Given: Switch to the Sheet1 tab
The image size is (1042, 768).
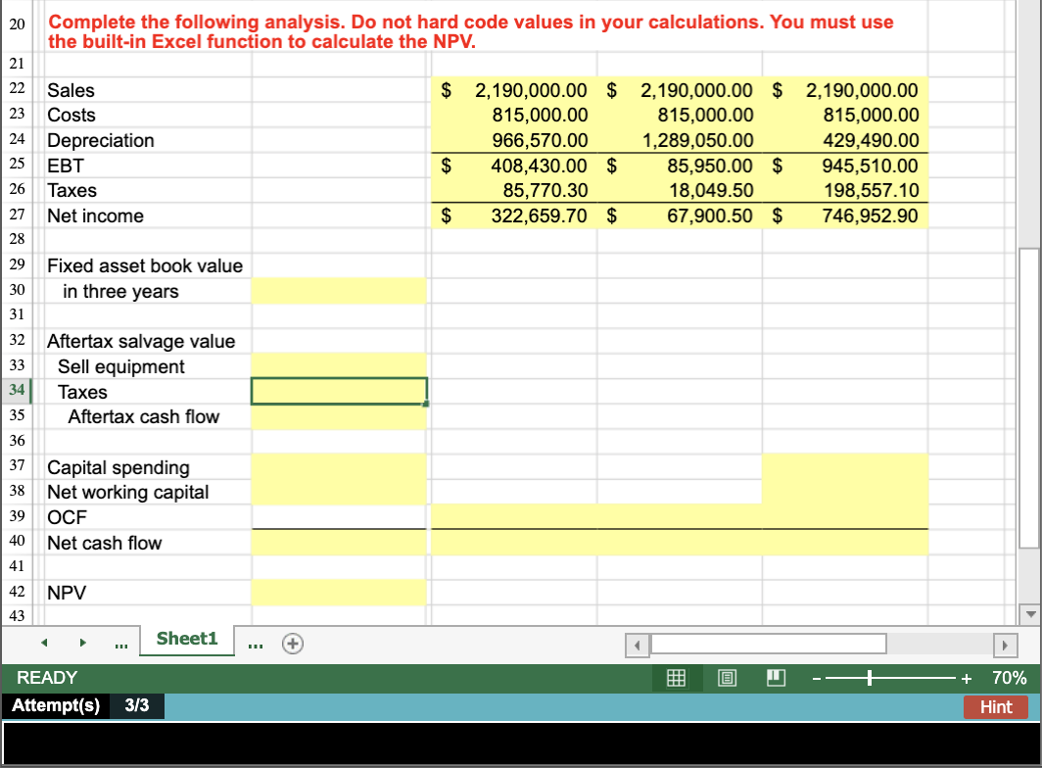Looking at the screenshot, I should [186, 638].
